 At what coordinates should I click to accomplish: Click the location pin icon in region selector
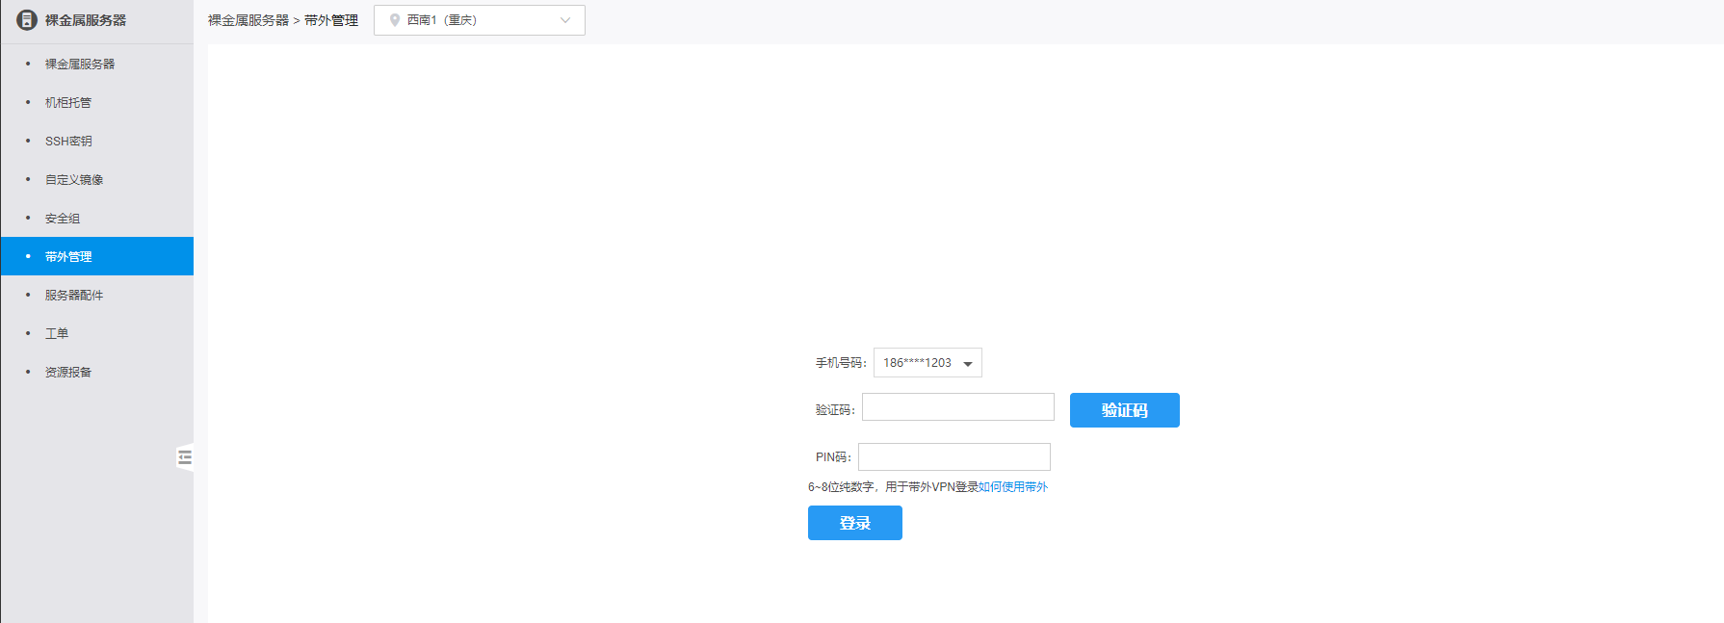tap(395, 20)
